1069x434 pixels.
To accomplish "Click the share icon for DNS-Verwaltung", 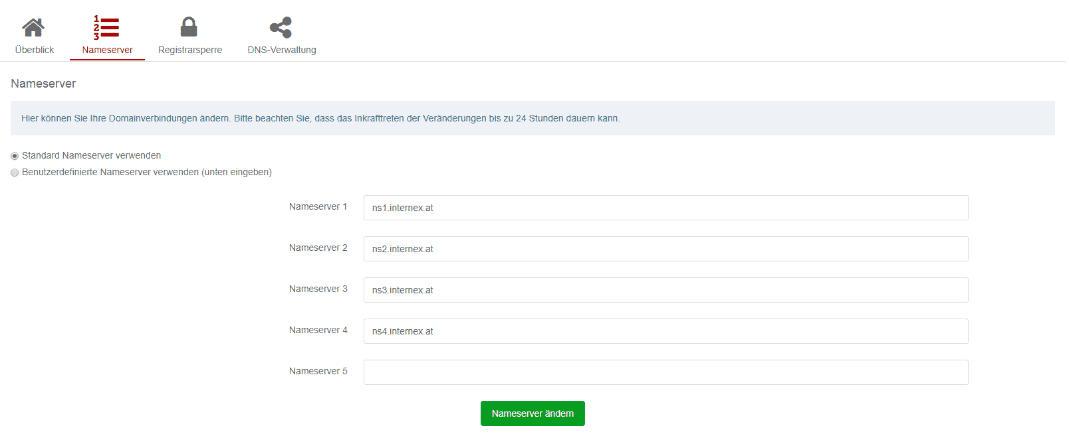I will point(281,27).
